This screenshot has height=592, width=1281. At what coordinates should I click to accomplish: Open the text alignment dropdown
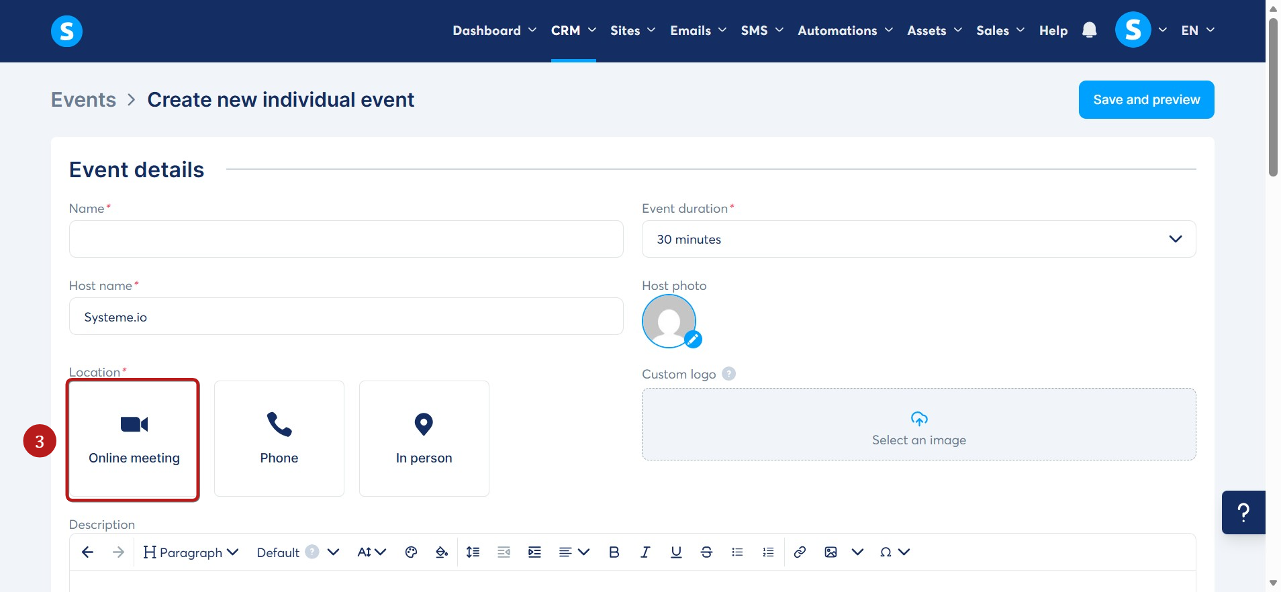click(x=574, y=552)
